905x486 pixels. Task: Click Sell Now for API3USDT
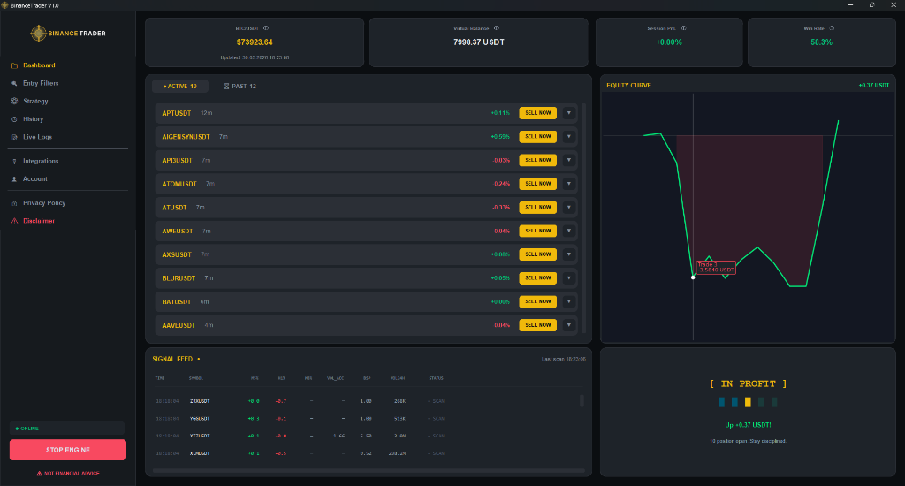[538, 160]
